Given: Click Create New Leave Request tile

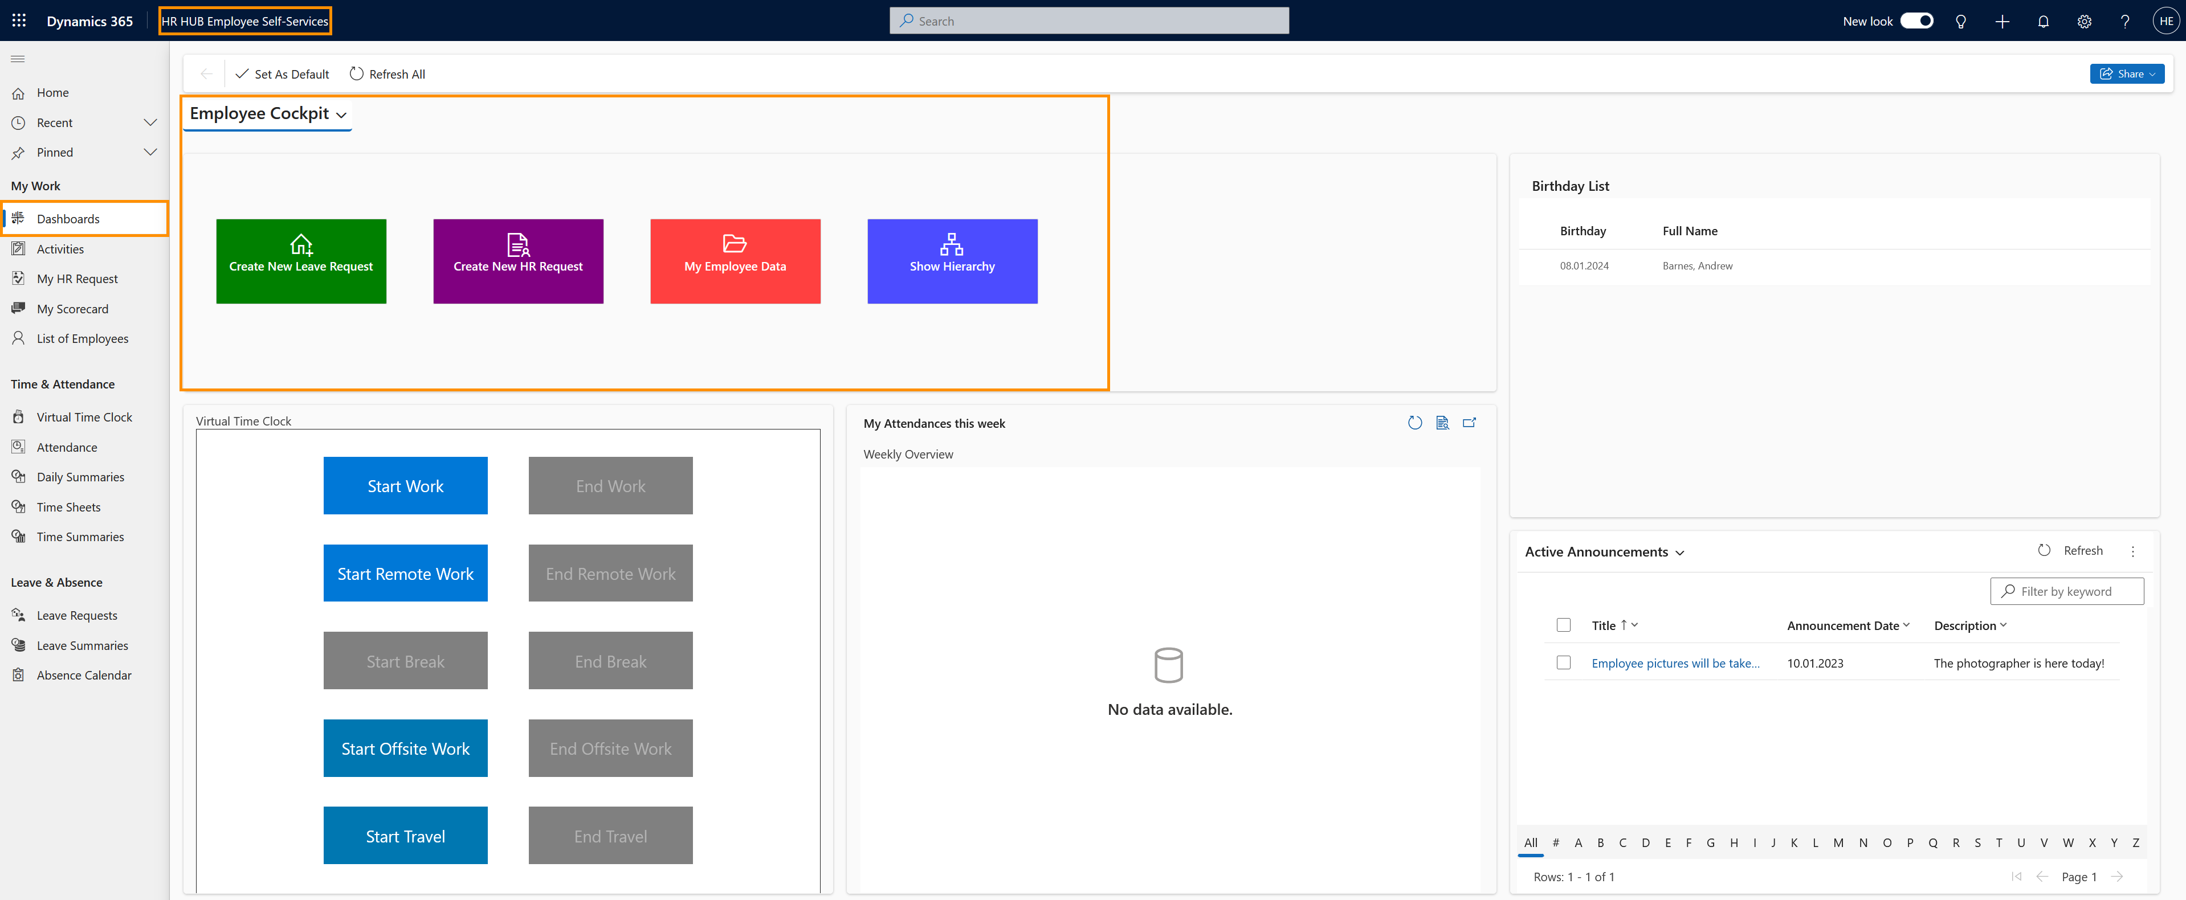Looking at the screenshot, I should 301,261.
